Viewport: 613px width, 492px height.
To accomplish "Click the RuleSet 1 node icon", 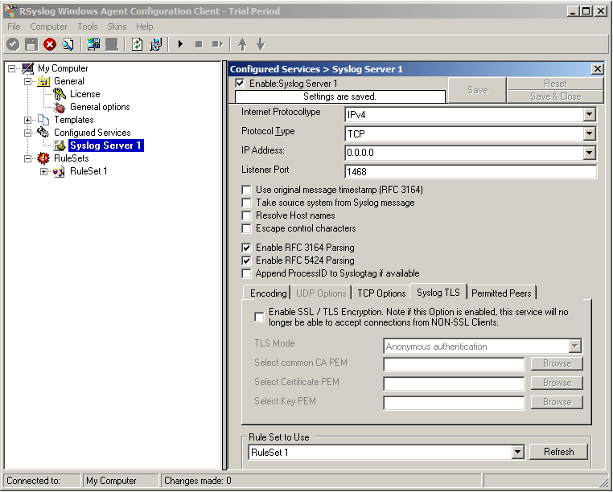I will pyautogui.click(x=60, y=171).
